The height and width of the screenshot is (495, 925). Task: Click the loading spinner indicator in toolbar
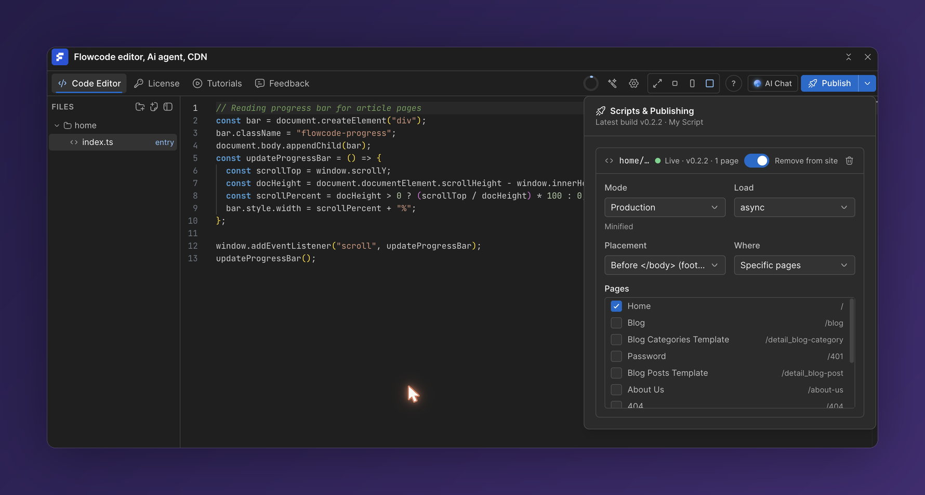click(x=591, y=83)
